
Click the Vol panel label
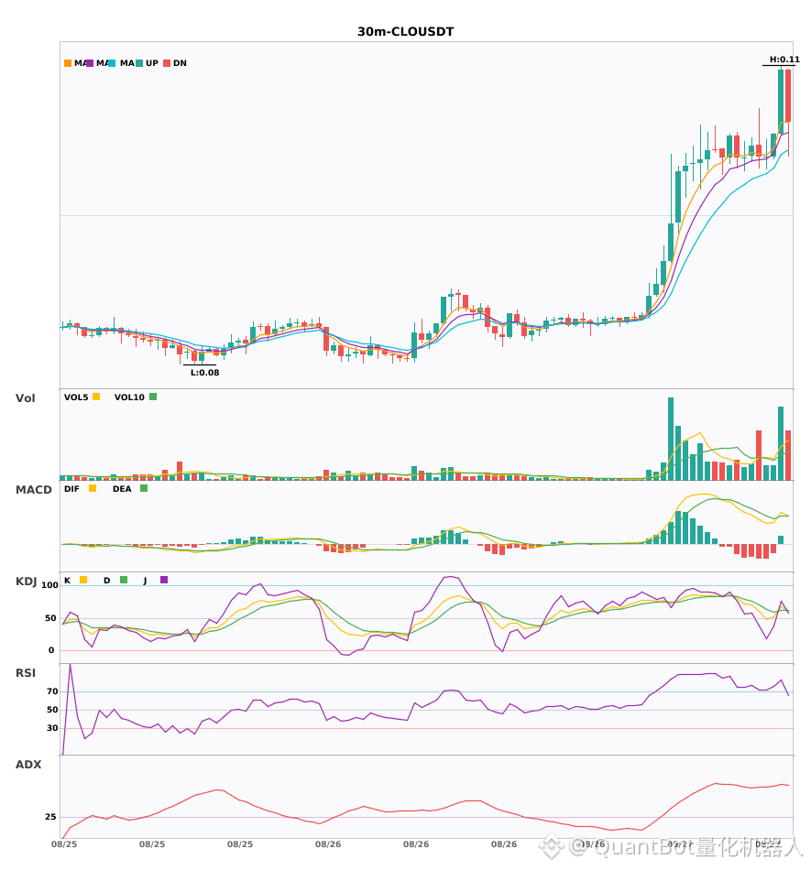(25, 398)
